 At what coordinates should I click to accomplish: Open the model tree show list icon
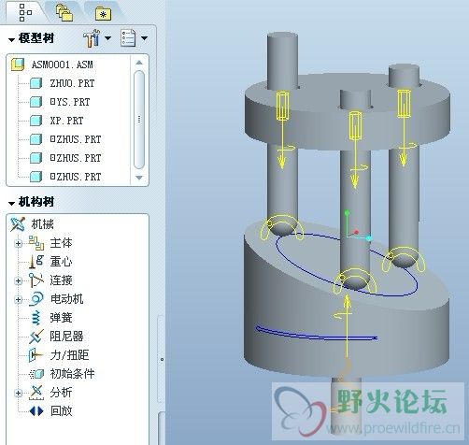tap(128, 38)
